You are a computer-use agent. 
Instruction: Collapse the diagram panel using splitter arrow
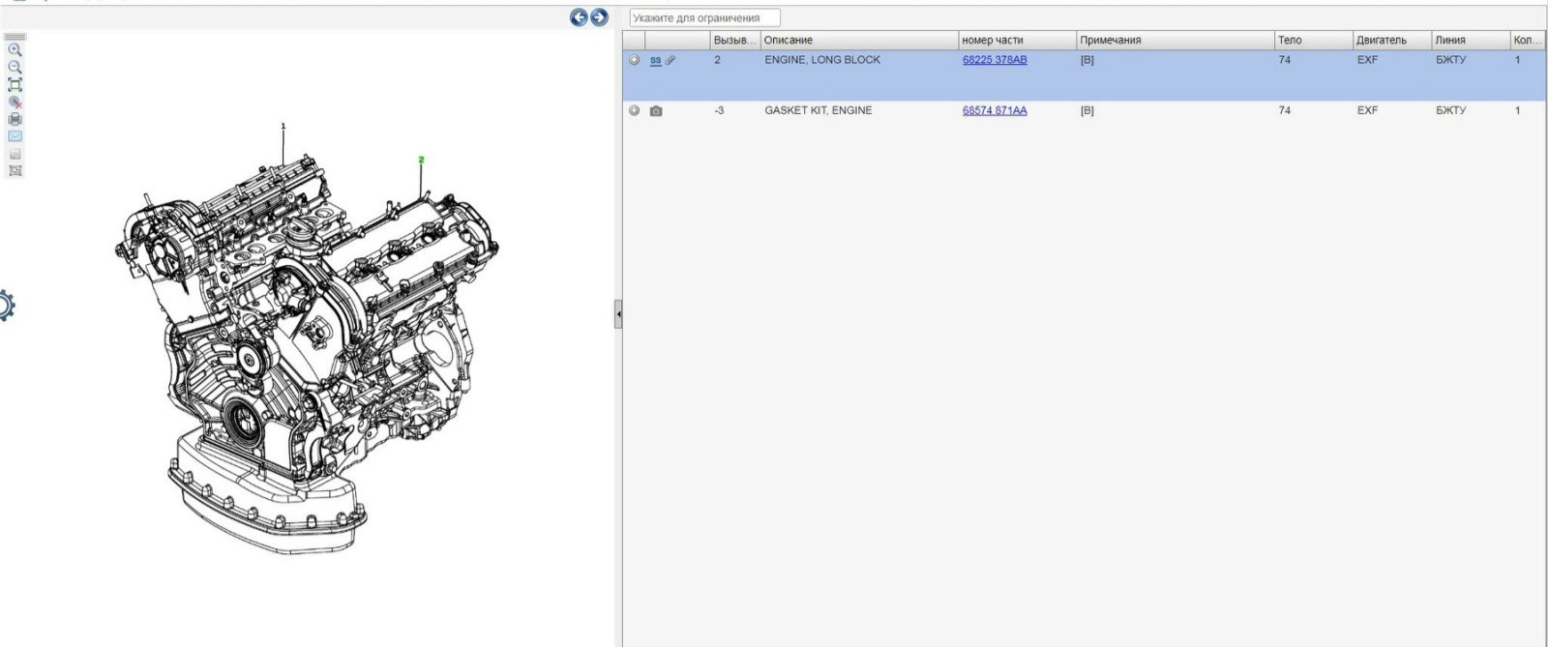618,314
